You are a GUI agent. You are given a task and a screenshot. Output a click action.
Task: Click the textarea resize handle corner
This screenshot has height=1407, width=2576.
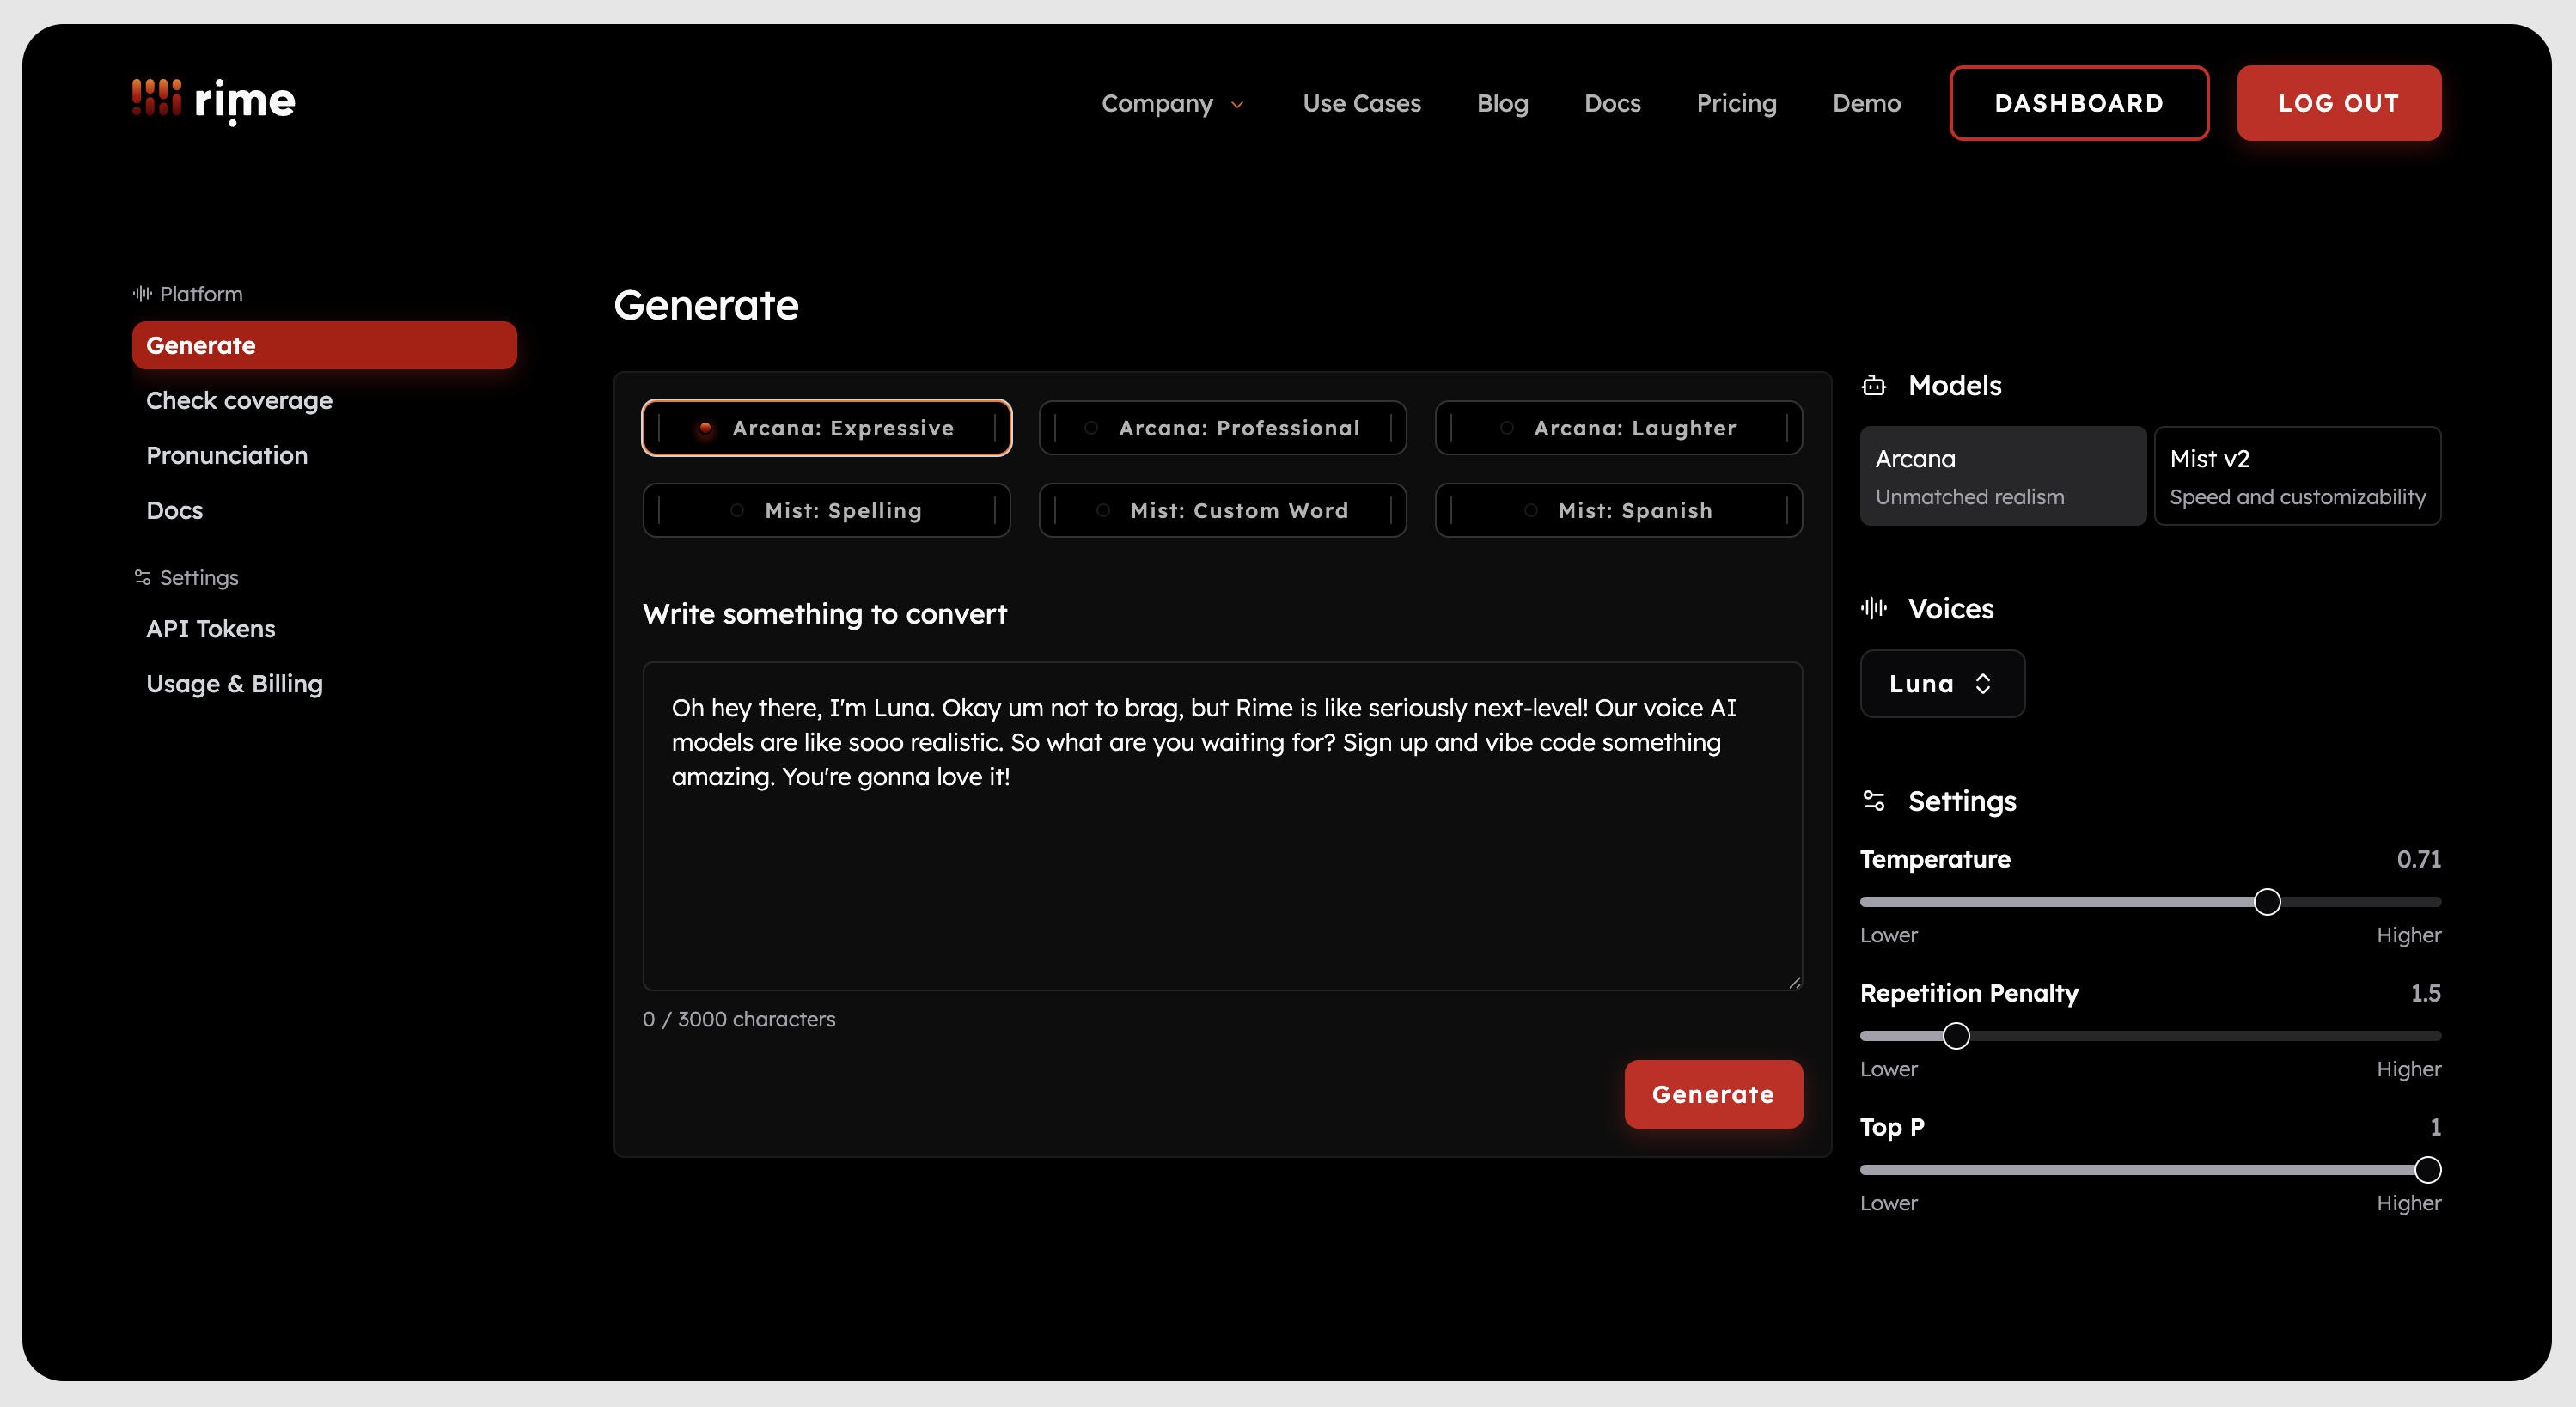(x=1795, y=983)
